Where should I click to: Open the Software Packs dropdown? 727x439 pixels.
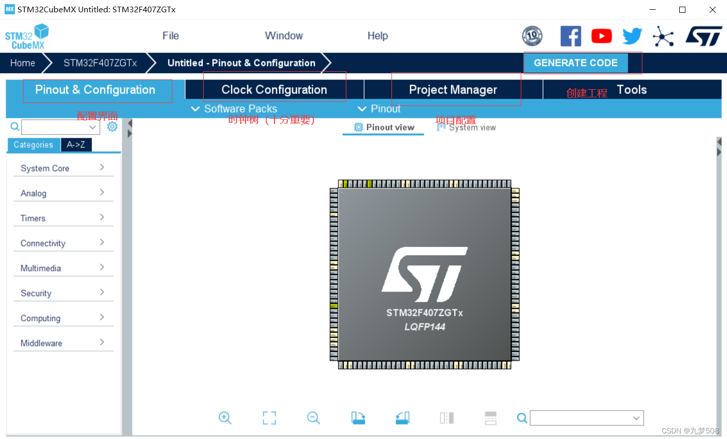point(234,109)
